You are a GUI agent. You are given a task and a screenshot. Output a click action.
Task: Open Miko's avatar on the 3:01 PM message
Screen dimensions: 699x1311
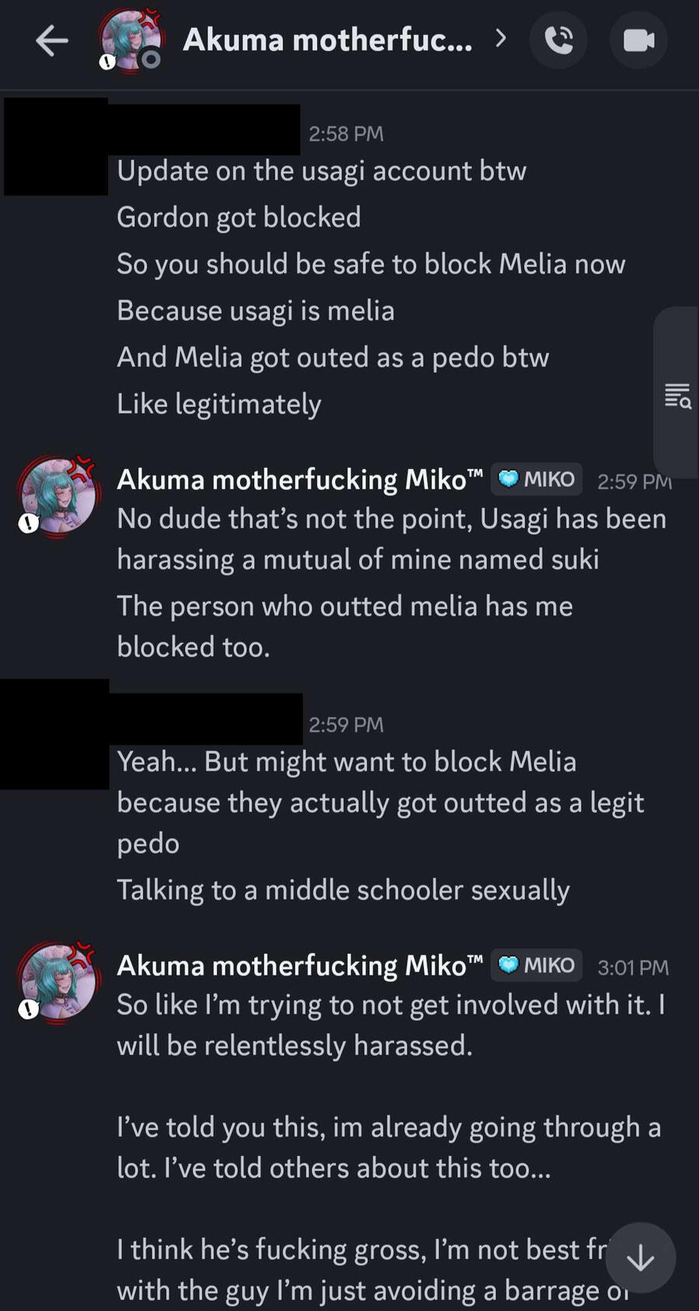click(x=58, y=982)
